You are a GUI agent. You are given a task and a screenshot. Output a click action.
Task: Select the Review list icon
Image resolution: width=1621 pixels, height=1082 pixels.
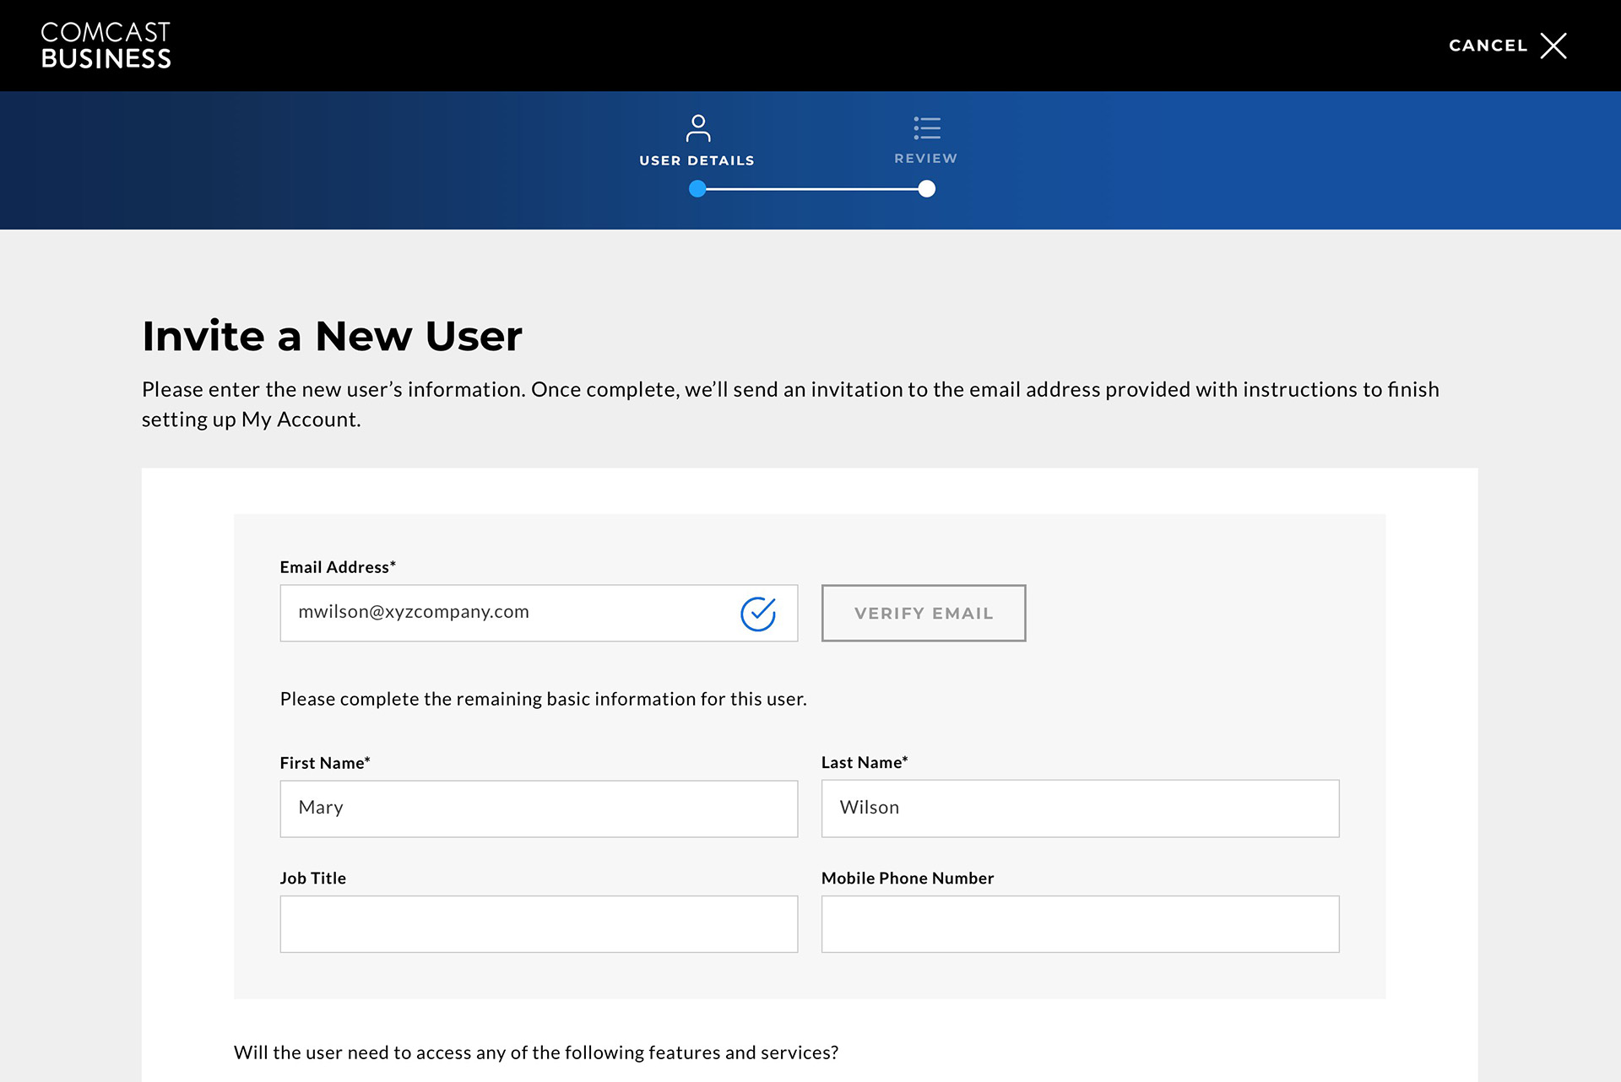coord(926,128)
